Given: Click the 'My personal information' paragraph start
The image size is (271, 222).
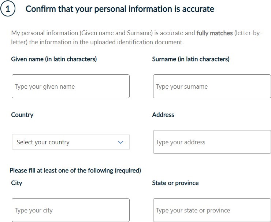Looking at the screenshot, I should tap(29, 33).
